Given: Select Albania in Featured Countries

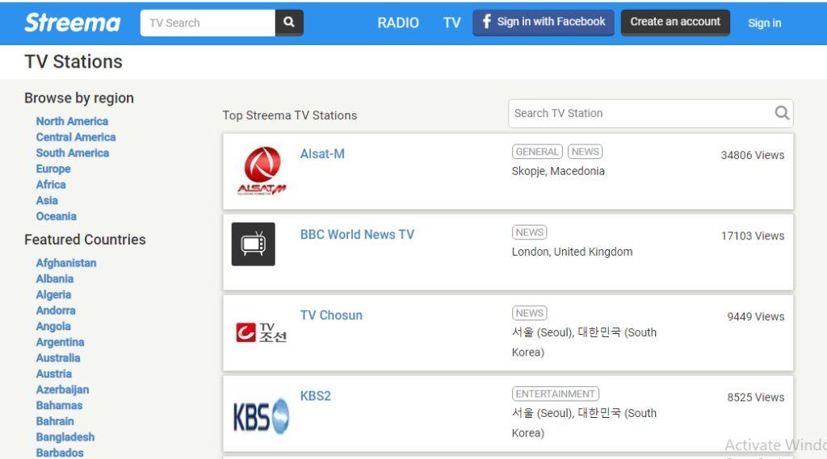Looking at the screenshot, I should click(55, 279).
